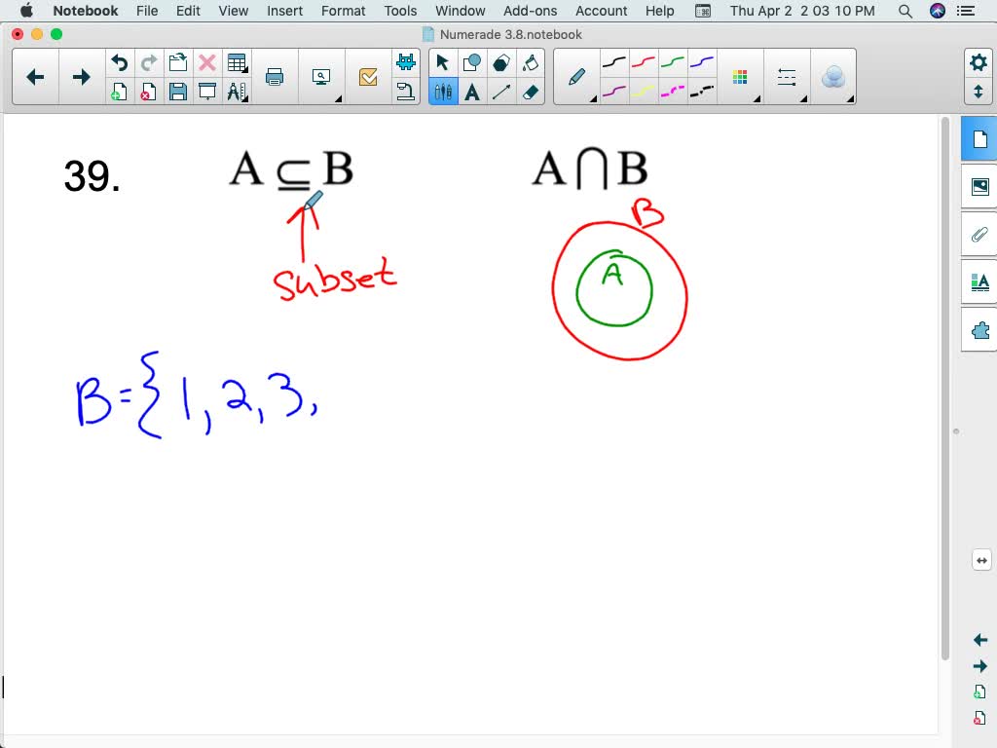Select the Line tool
This screenshot has width=997, height=748.
click(502, 93)
